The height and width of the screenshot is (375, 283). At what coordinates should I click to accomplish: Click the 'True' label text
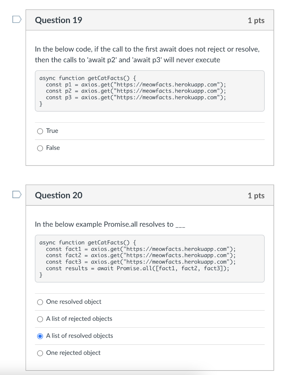52,131
